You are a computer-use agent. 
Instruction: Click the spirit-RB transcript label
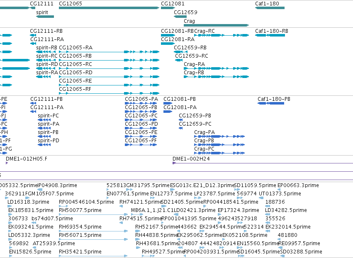pos(46,48)
